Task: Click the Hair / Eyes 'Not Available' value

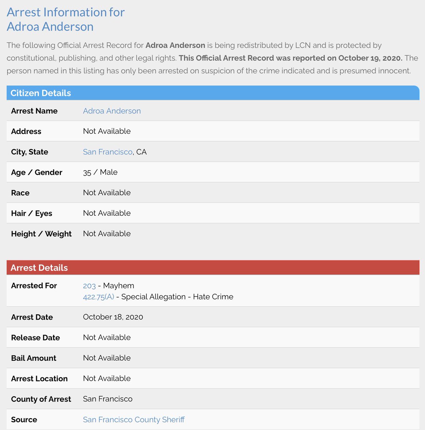Action: coord(107,213)
